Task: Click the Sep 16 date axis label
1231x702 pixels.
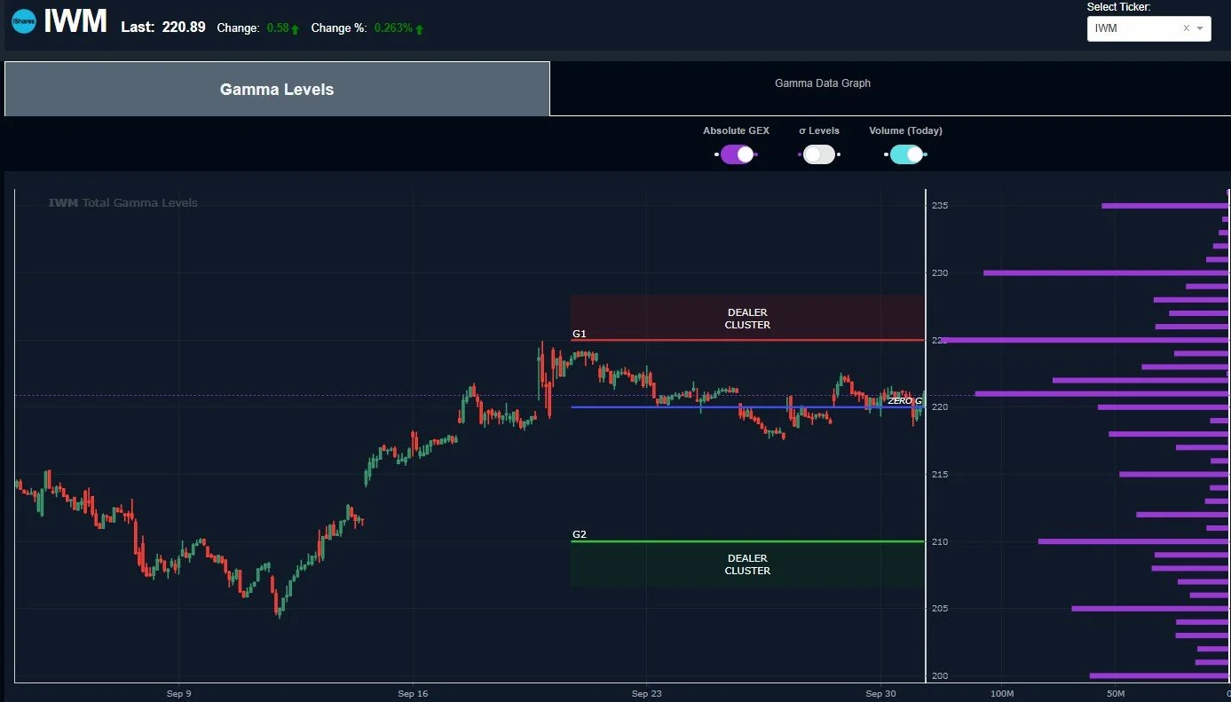Action: pos(413,693)
